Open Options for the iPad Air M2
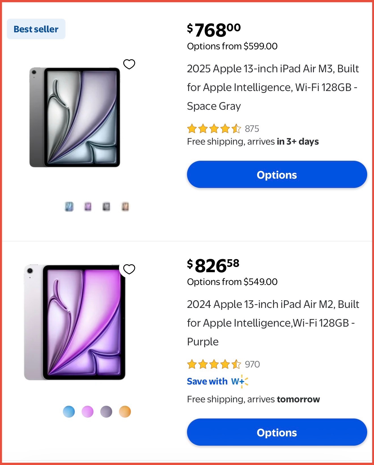374x465 pixels. (277, 432)
